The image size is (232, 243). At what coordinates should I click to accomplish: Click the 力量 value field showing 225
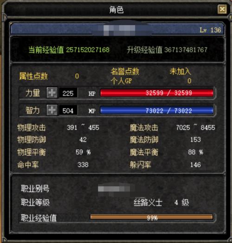click(68, 93)
